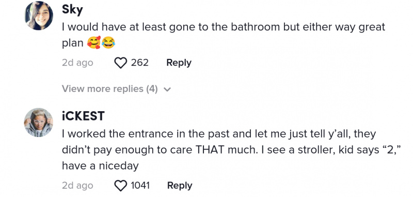Image resolution: width=413 pixels, height=197 pixels.
Task: Click the chevron next to View more replies
Action: tap(167, 89)
